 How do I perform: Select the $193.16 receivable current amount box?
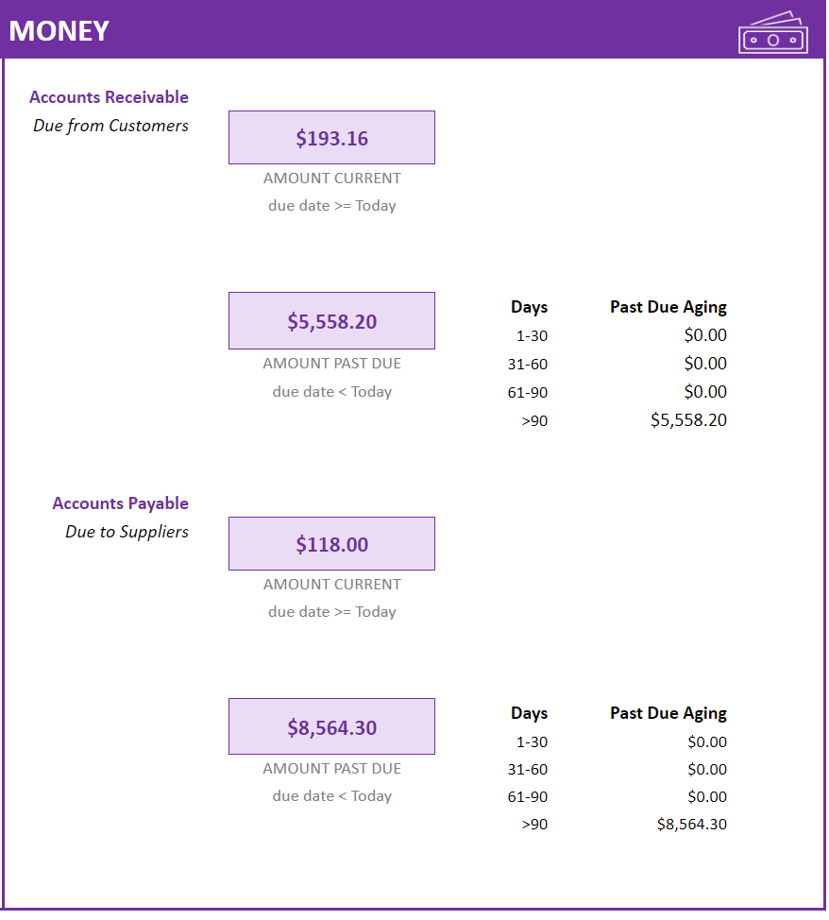tap(331, 137)
